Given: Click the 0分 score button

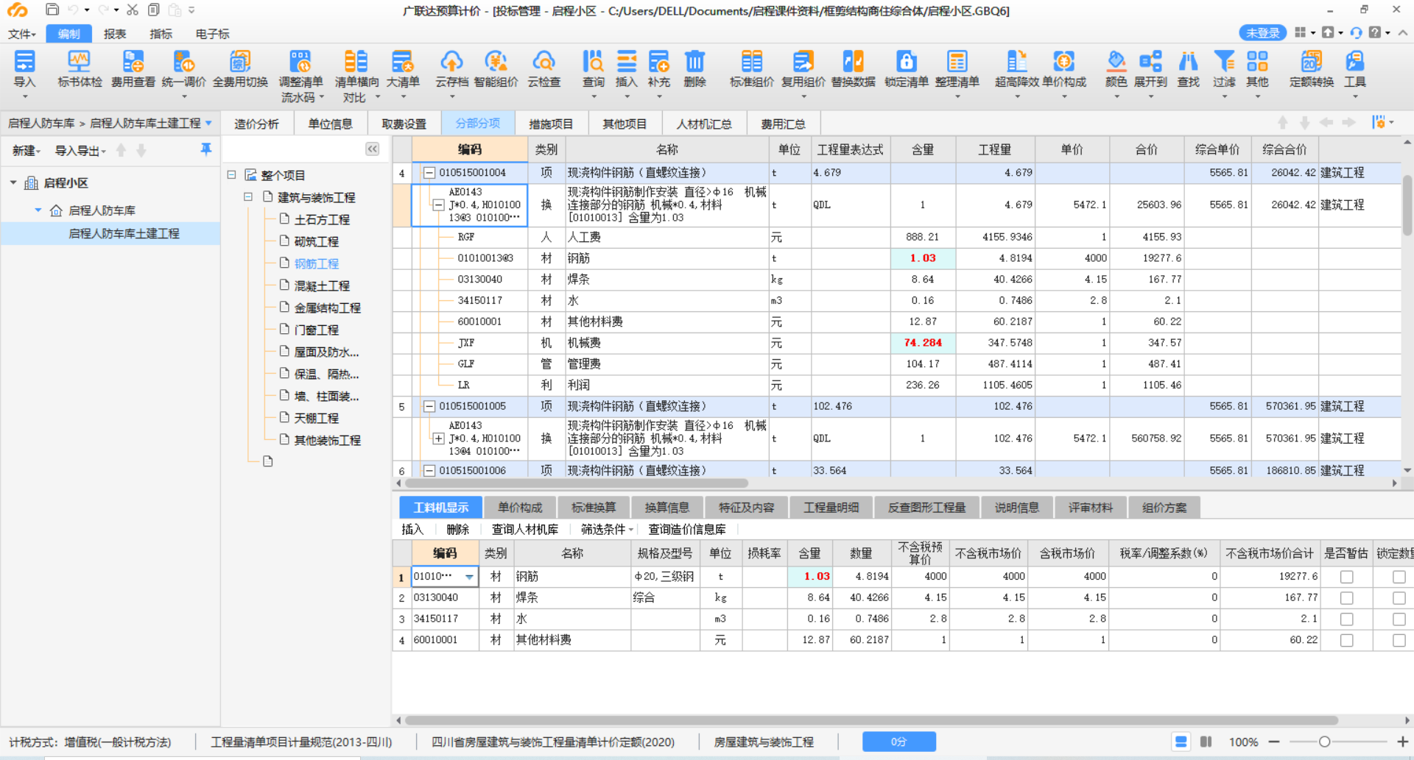Looking at the screenshot, I should tap(898, 742).
